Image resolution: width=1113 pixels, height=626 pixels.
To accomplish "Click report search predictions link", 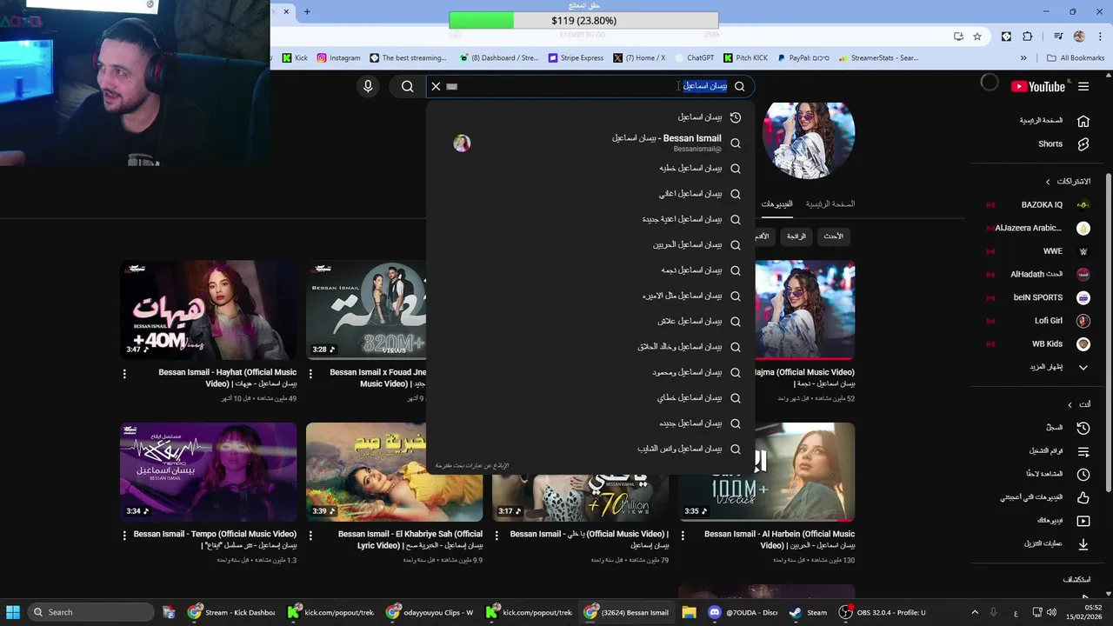I will click(472, 466).
